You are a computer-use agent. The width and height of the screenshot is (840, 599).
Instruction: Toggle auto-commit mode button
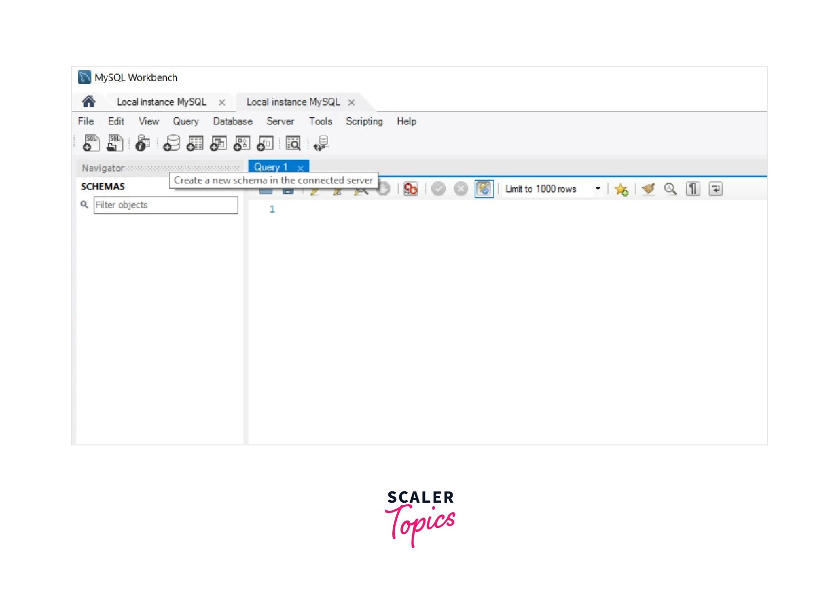coord(484,189)
